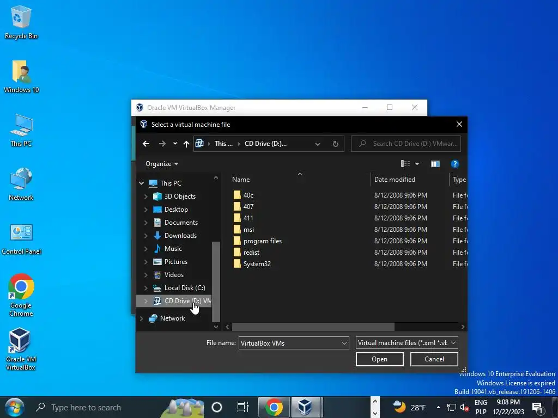Click the Search CD Drive field
The height and width of the screenshot is (418, 558).
405,144
